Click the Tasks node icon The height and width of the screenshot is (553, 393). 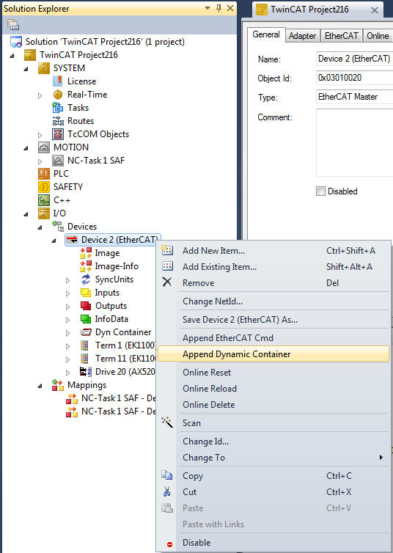tap(57, 108)
